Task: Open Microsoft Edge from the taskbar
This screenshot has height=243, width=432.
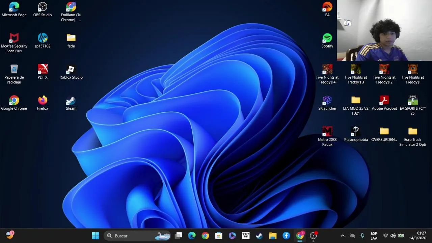Action: click(x=192, y=236)
